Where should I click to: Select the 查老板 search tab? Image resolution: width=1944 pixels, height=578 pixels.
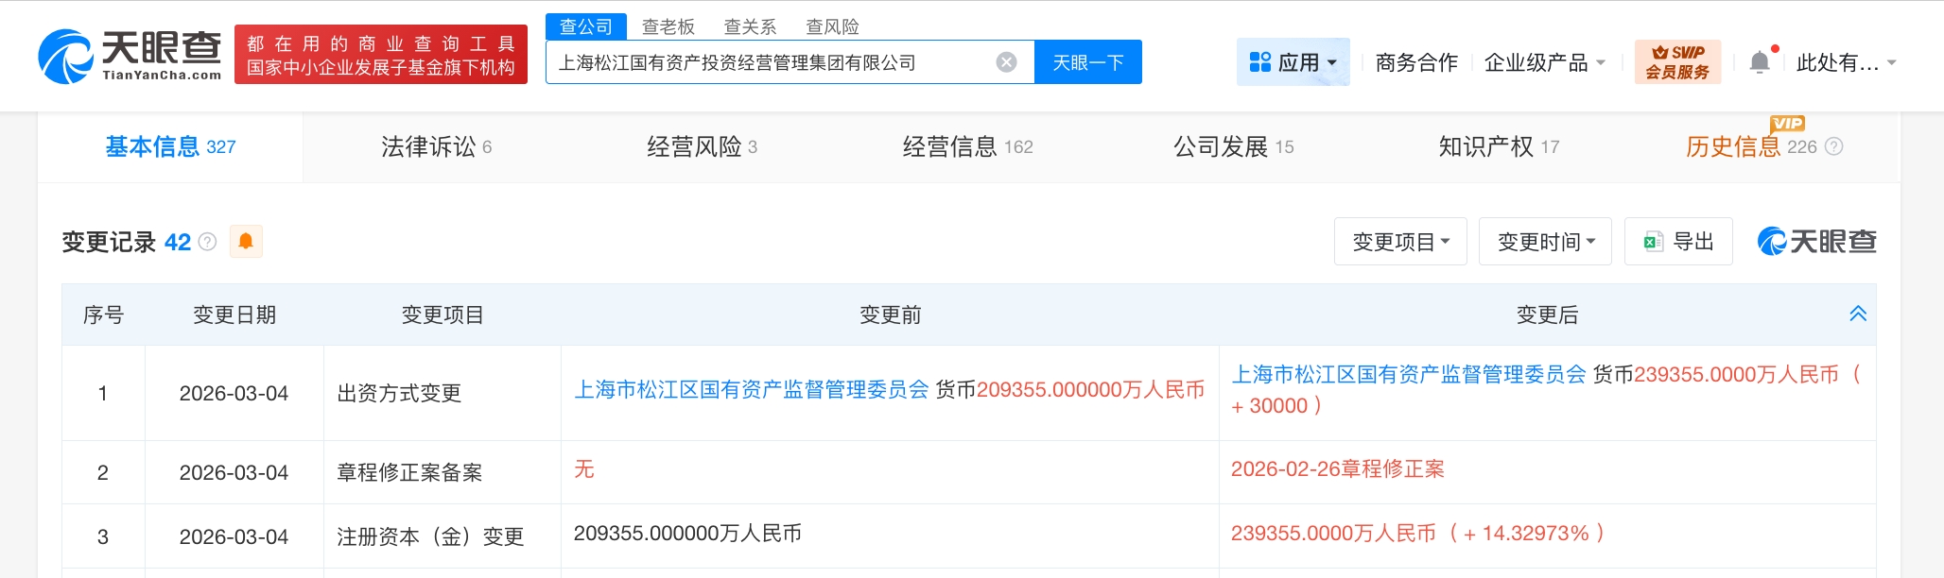tap(668, 26)
